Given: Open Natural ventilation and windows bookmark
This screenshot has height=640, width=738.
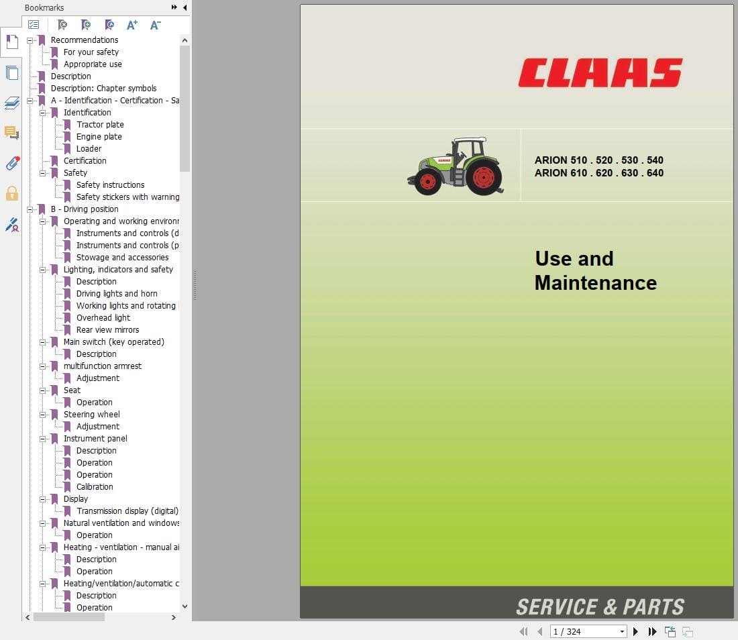Looking at the screenshot, I should [121, 523].
